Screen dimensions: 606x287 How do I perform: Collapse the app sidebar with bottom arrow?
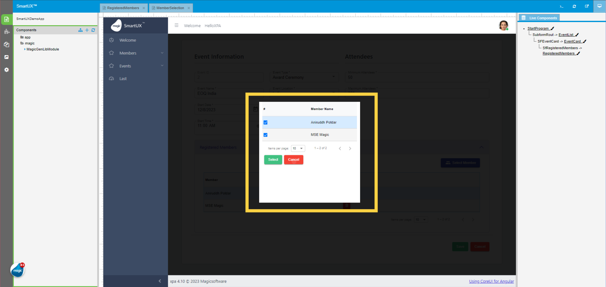click(160, 281)
